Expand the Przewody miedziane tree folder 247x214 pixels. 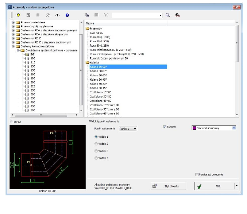[13, 22]
